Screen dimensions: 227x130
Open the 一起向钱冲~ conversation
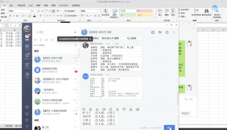pyautogui.click(x=56, y=91)
